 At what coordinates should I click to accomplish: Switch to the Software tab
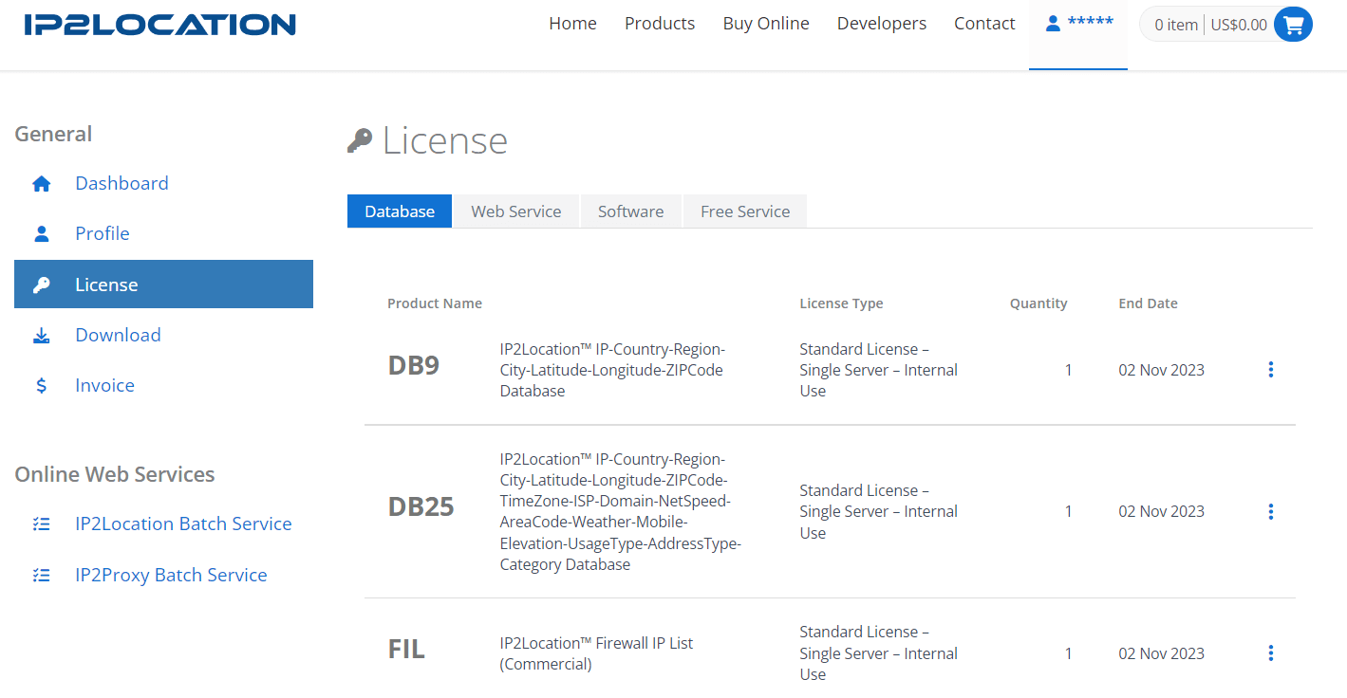631,211
